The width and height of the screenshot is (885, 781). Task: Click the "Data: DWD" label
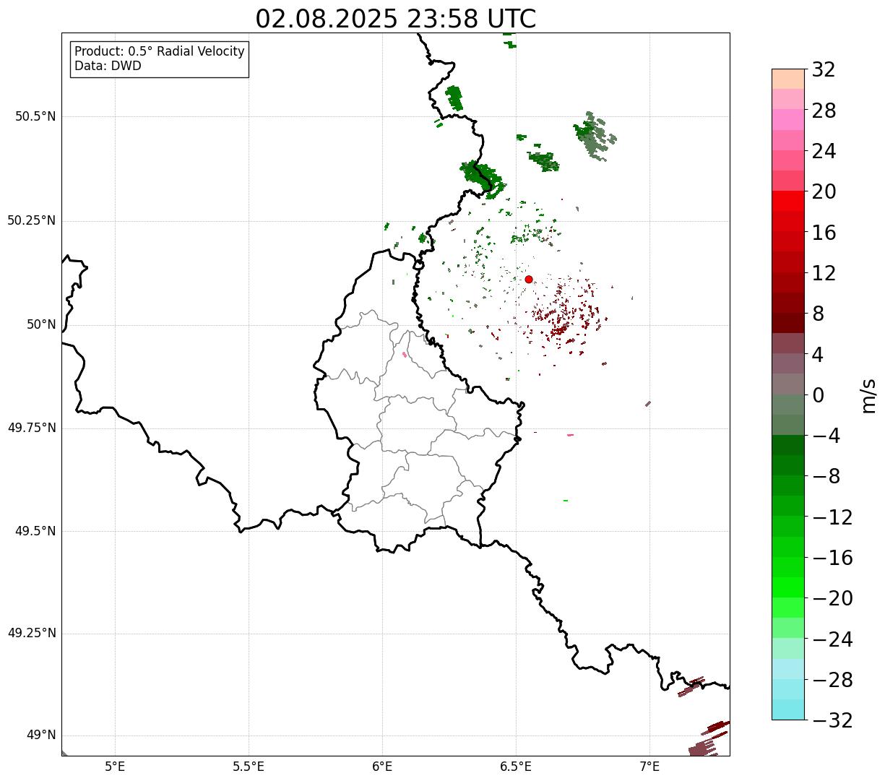(108, 66)
